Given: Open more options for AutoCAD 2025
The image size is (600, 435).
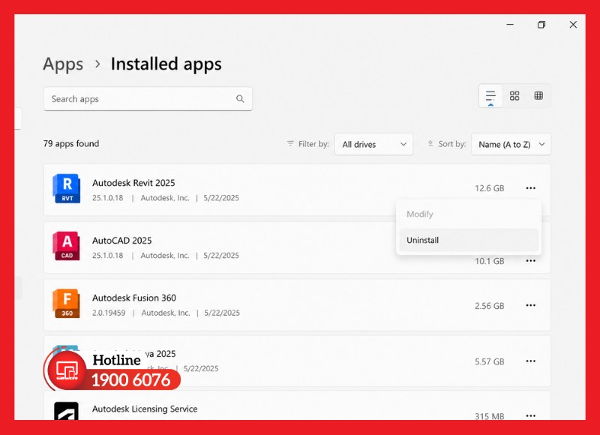Looking at the screenshot, I should pyautogui.click(x=531, y=260).
